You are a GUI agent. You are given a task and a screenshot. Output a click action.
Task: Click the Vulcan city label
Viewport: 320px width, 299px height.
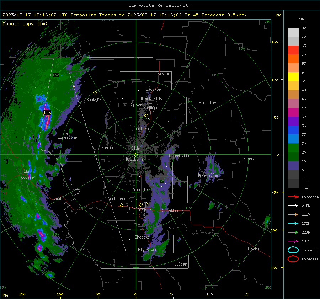[181, 264]
